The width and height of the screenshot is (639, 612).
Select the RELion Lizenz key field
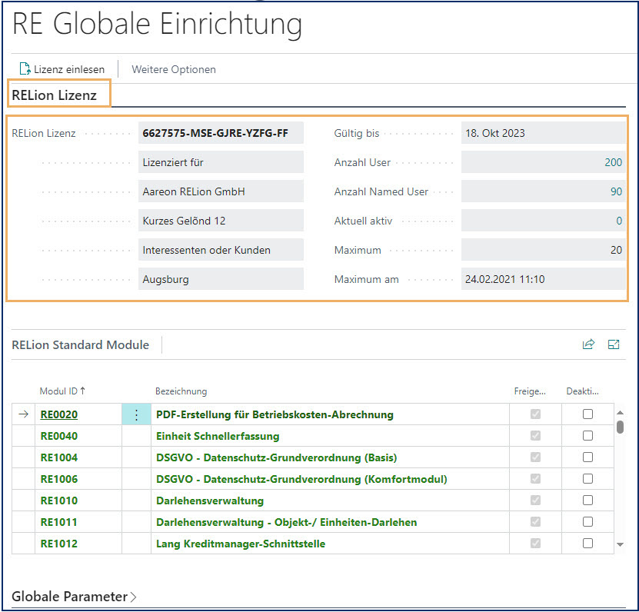221,133
